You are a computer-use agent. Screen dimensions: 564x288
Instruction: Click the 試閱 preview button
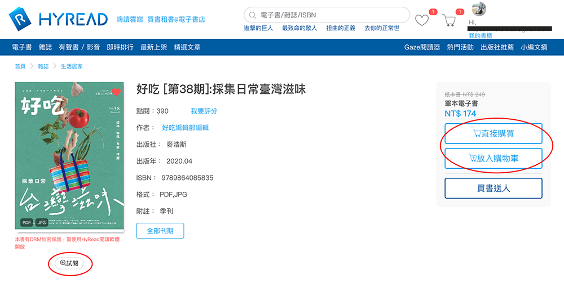[69, 263]
